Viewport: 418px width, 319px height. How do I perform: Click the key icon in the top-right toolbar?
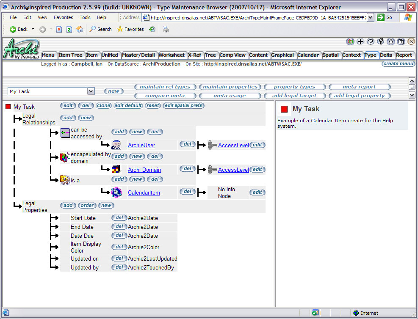[x=380, y=42]
